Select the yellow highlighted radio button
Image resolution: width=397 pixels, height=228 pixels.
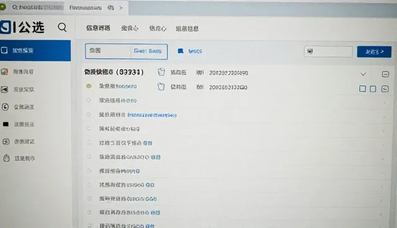click(x=89, y=86)
